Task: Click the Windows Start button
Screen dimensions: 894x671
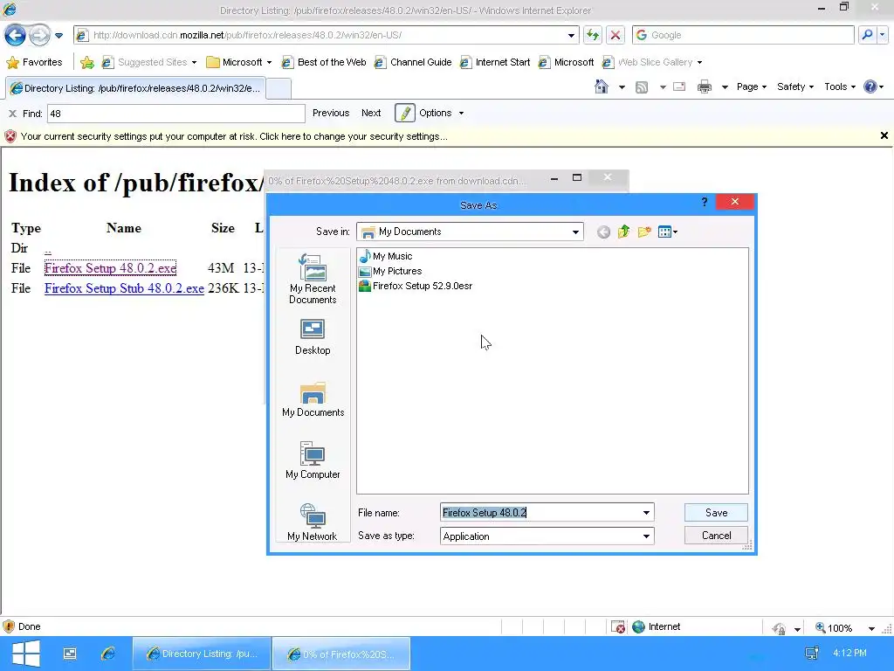Action: coord(25,654)
